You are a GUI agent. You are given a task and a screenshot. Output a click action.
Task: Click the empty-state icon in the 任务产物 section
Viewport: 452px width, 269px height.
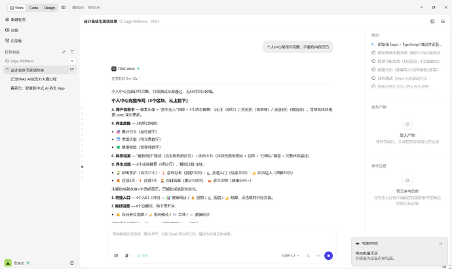point(407,124)
